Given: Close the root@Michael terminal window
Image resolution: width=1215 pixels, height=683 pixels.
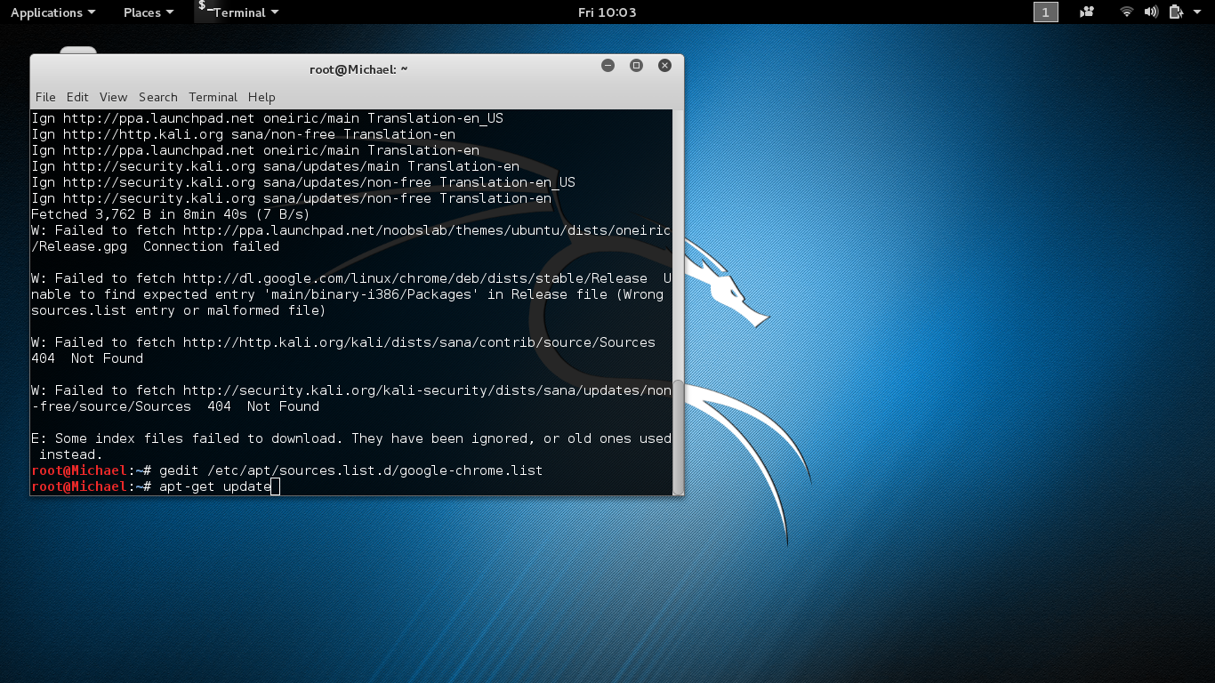Looking at the screenshot, I should [664, 66].
